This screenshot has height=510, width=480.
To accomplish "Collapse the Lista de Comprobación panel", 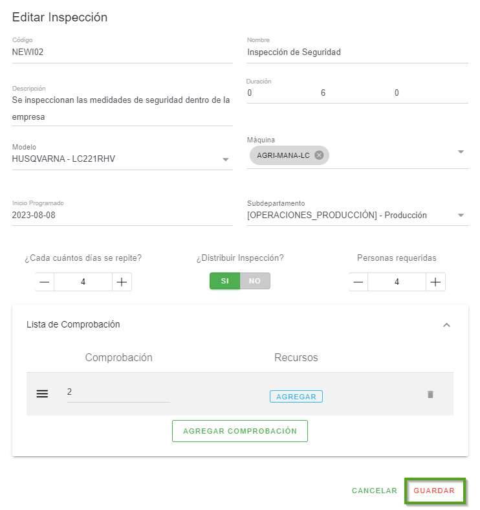I will [446, 325].
